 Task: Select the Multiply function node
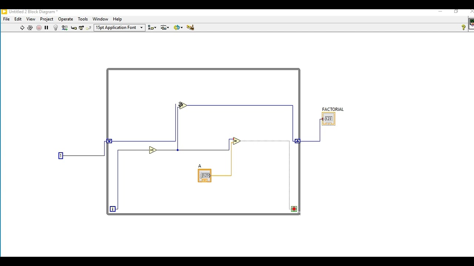[182, 106]
